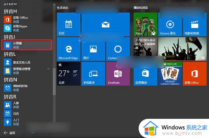Launch the Microsoft Edge tile
The width and height of the screenshot is (209, 138).
[x=69, y=49]
